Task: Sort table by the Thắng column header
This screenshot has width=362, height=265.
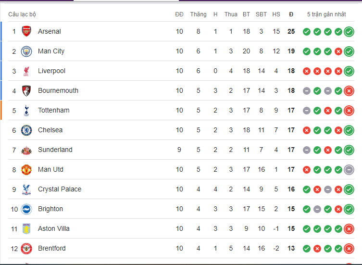Action: coord(198,14)
